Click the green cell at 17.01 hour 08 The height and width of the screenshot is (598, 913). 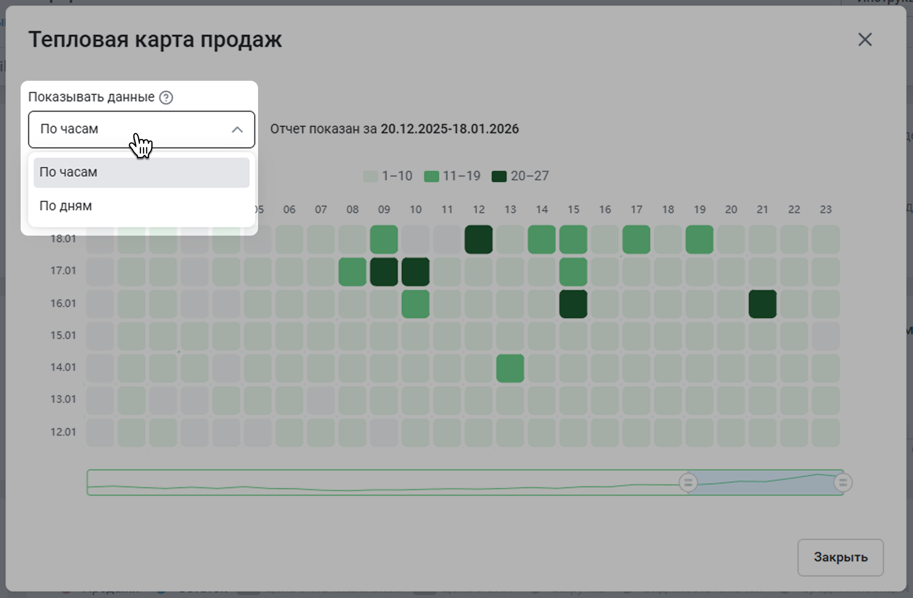(352, 271)
